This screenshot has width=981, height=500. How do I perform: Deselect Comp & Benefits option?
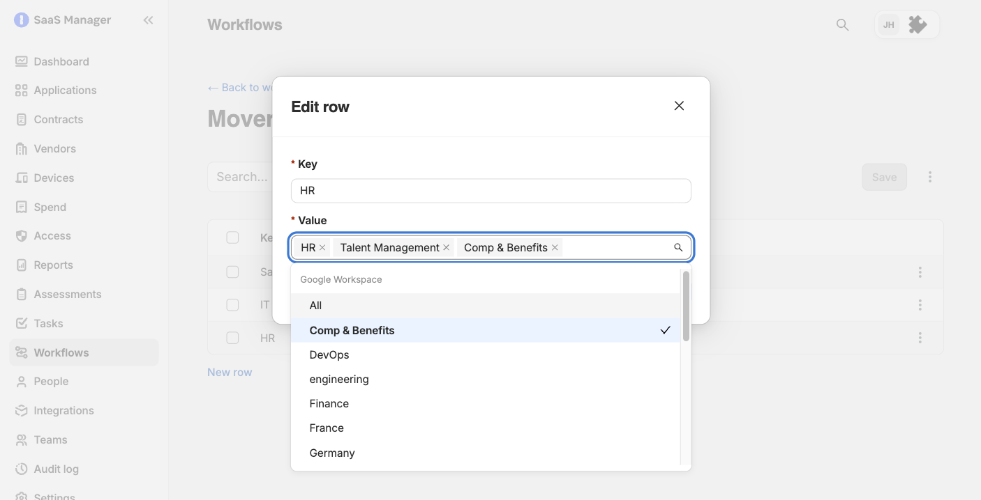[486, 330]
